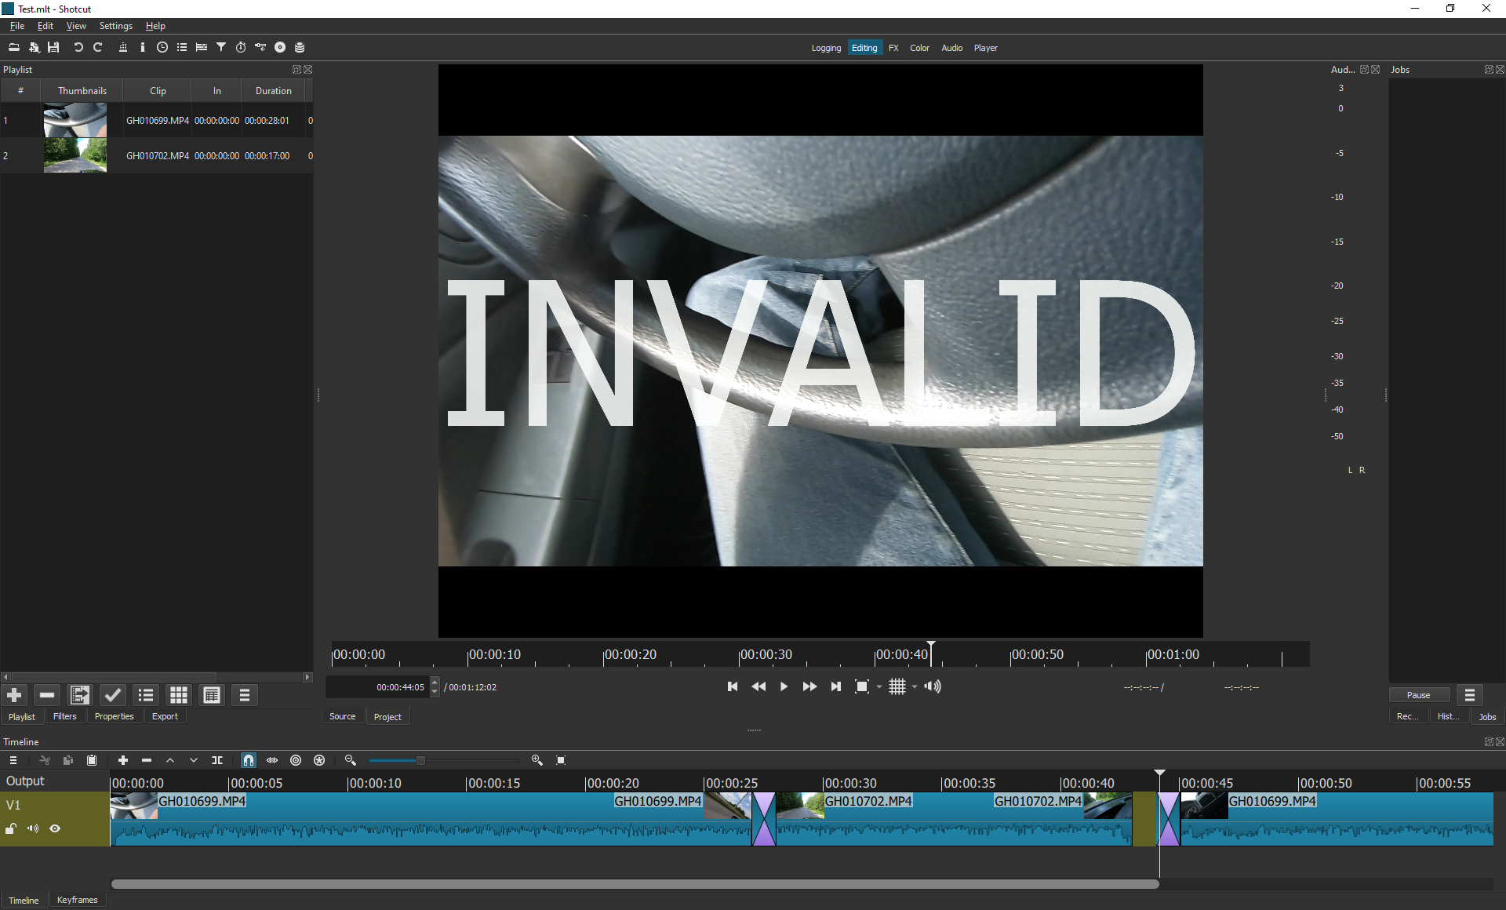Open the Settings menu
1506x910 pixels.
[x=115, y=26]
